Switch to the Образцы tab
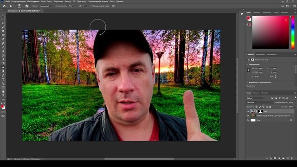The width and height of the screenshot is (297, 167). [x=257, y=13]
